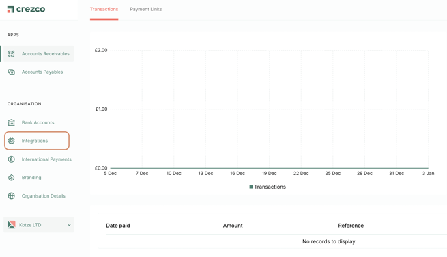Click the Branding icon
Viewport: 447px width, 257px height.
[12, 178]
